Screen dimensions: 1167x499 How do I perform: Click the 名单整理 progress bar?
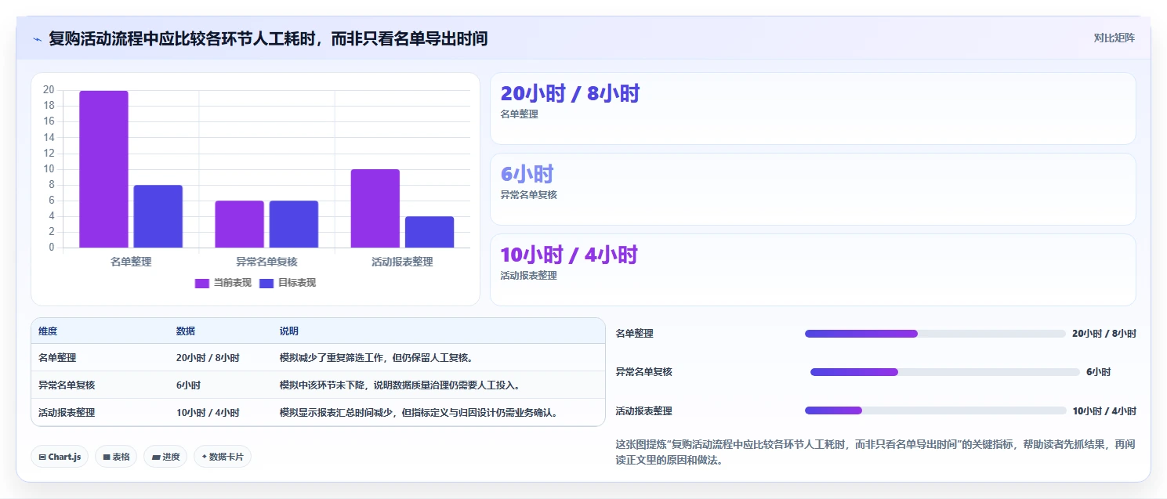(935, 334)
